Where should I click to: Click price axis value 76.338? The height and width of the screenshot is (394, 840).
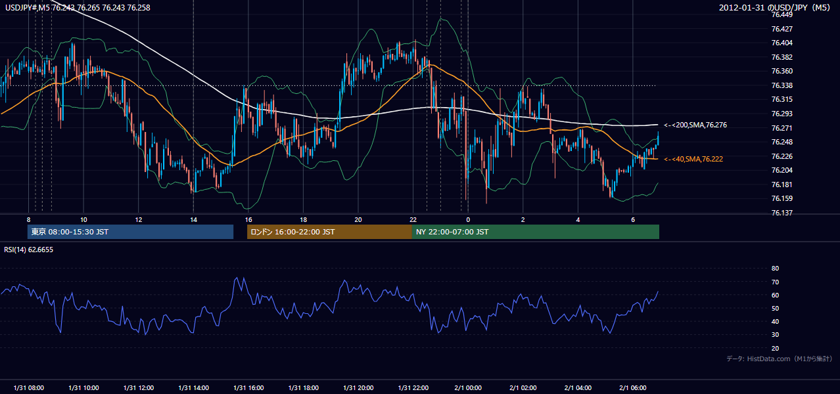(x=782, y=85)
